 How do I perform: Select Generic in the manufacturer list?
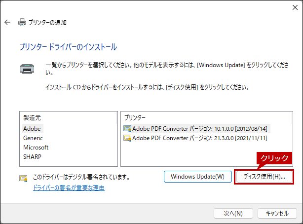33,138
